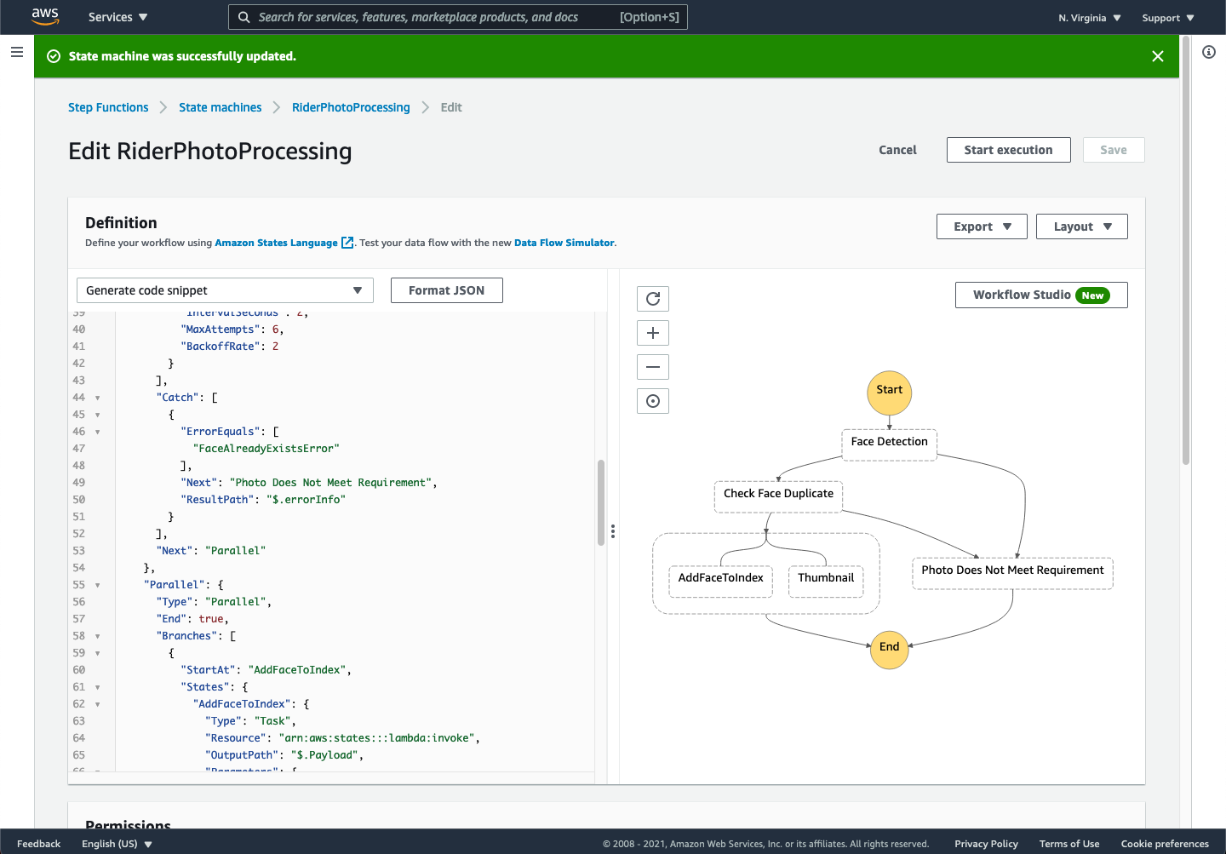Image resolution: width=1226 pixels, height=854 pixels.
Task: Select Photo Does Not Meet Requirement node
Action: tap(1012, 572)
